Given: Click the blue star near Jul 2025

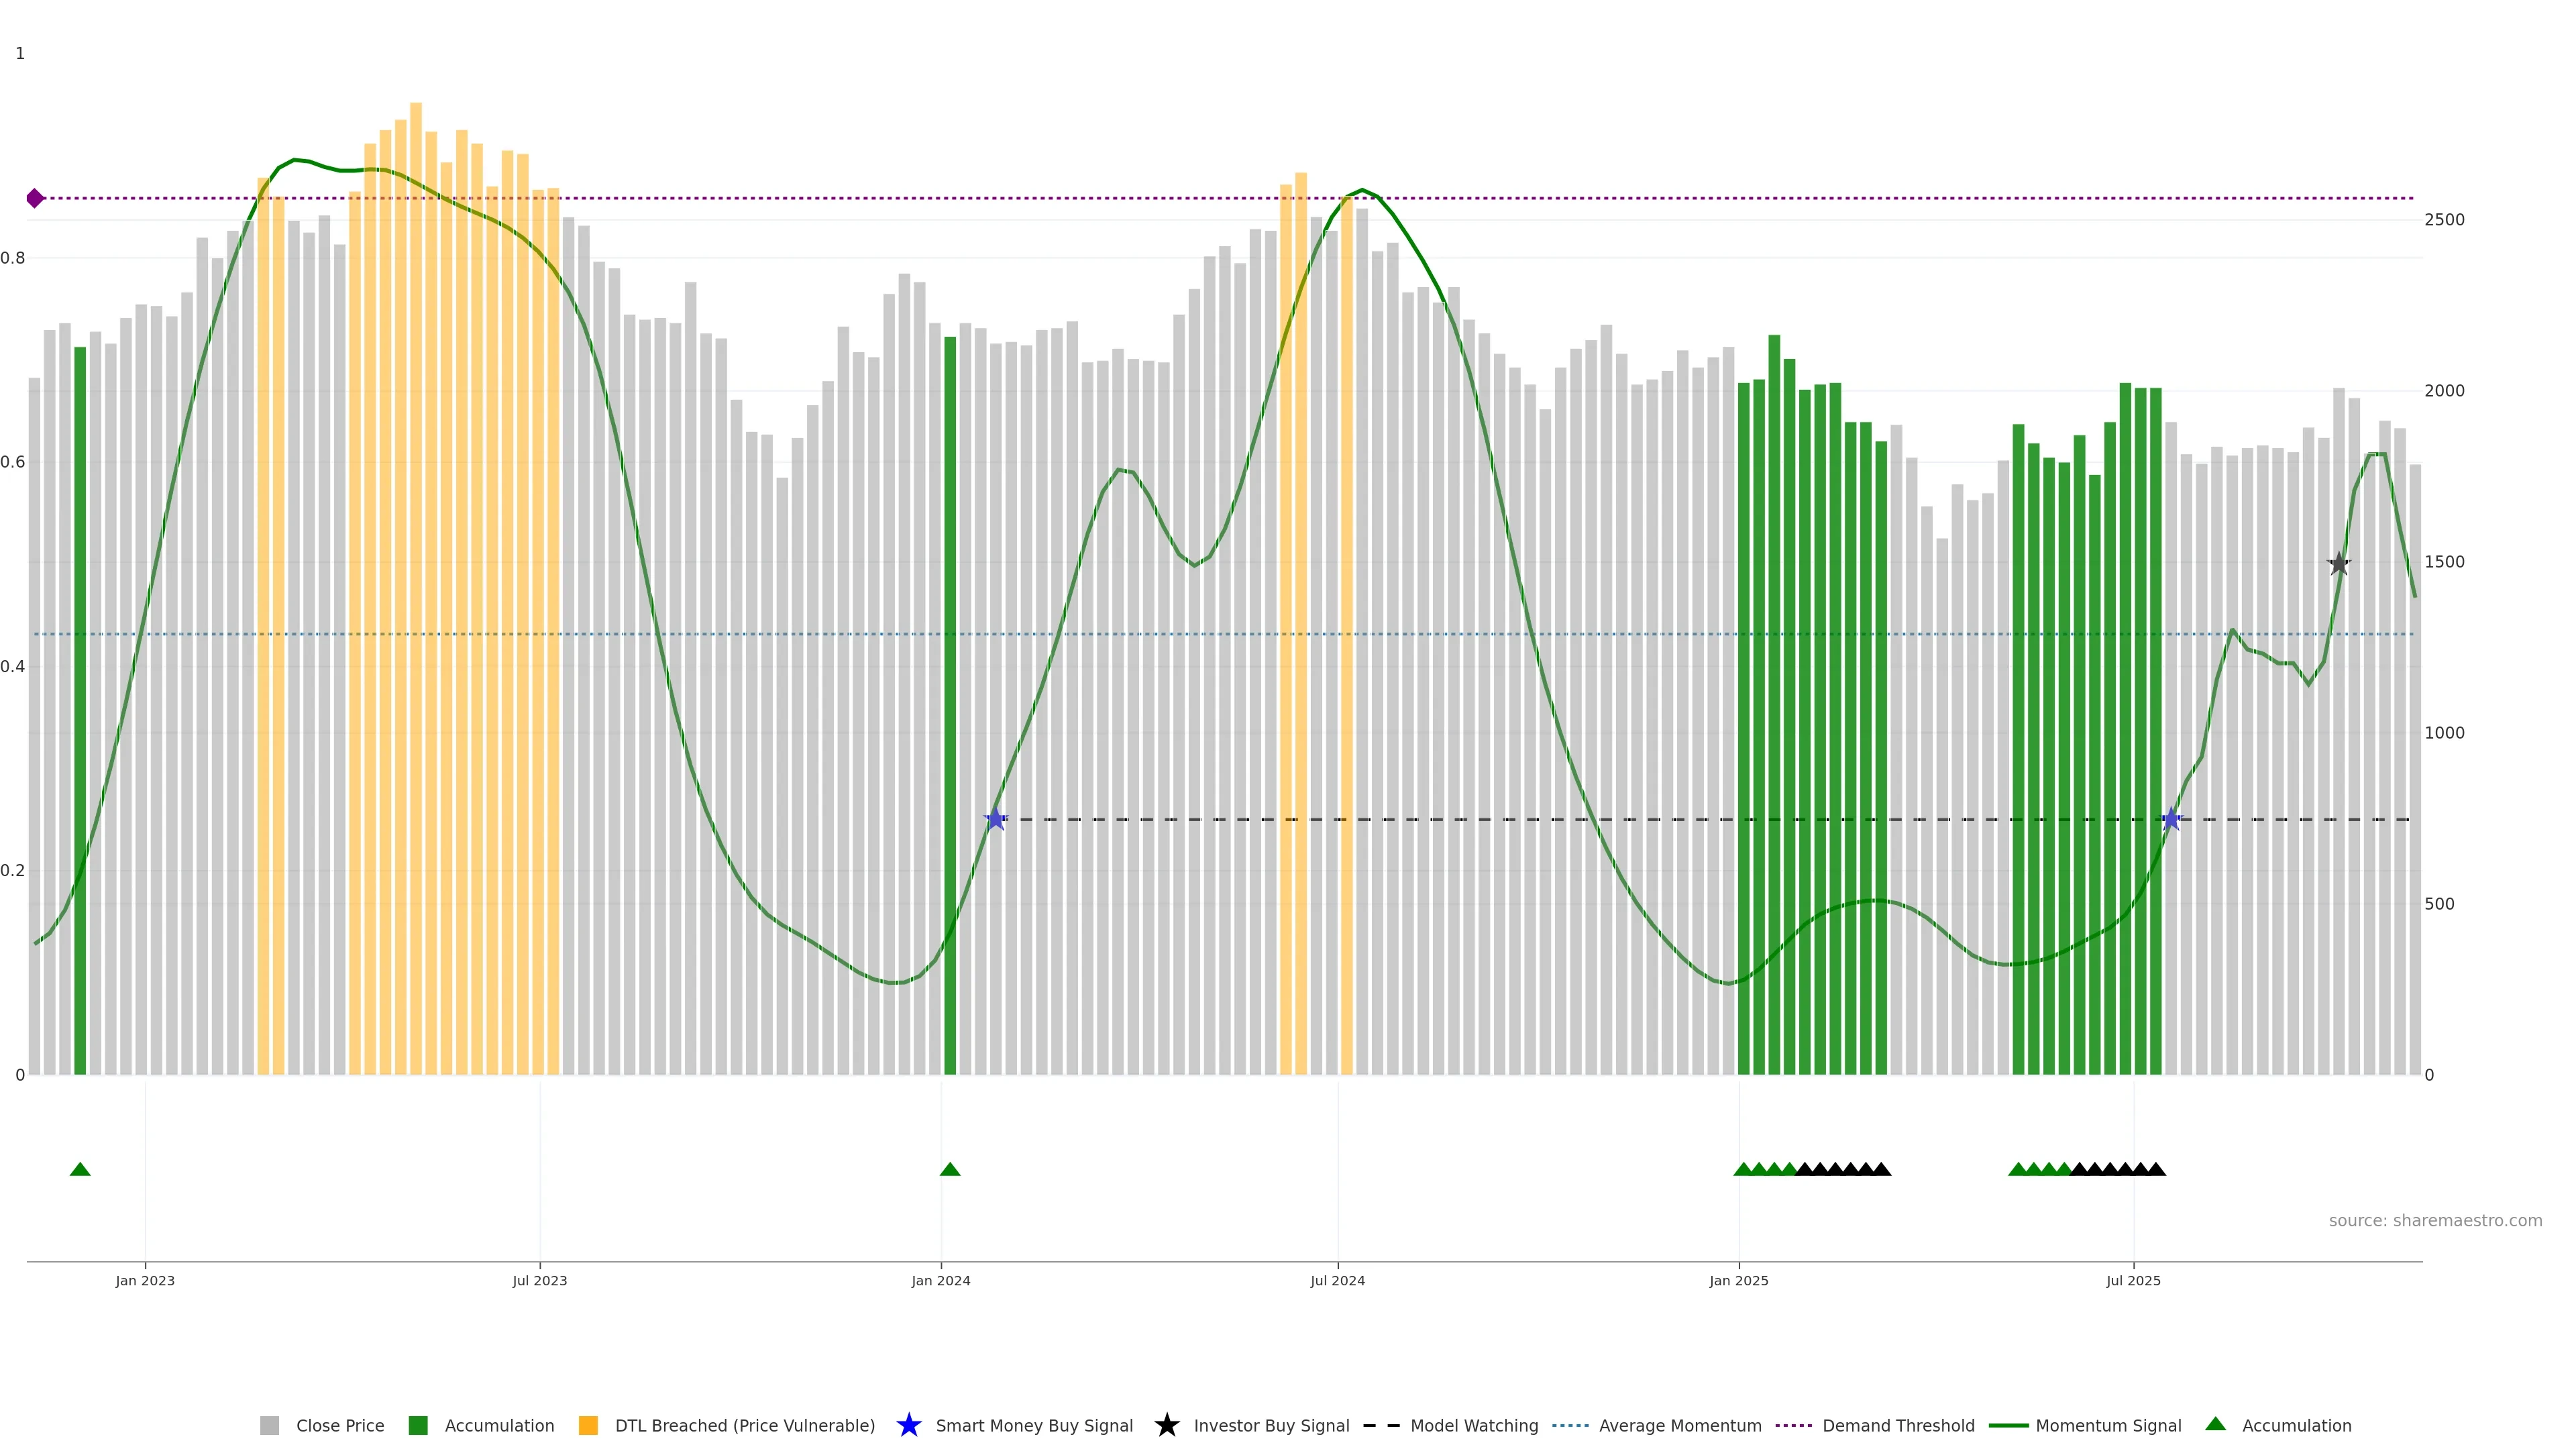Looking at the screenshot, I should [2171, 819].
